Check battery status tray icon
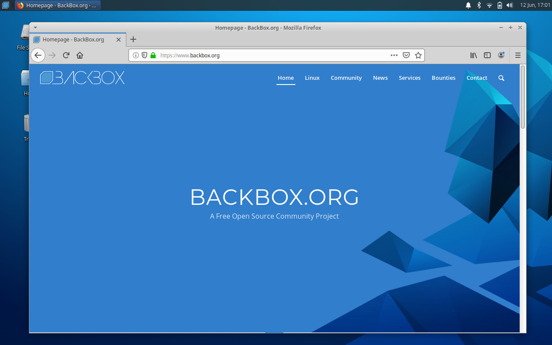 click(x=500, y=5)
